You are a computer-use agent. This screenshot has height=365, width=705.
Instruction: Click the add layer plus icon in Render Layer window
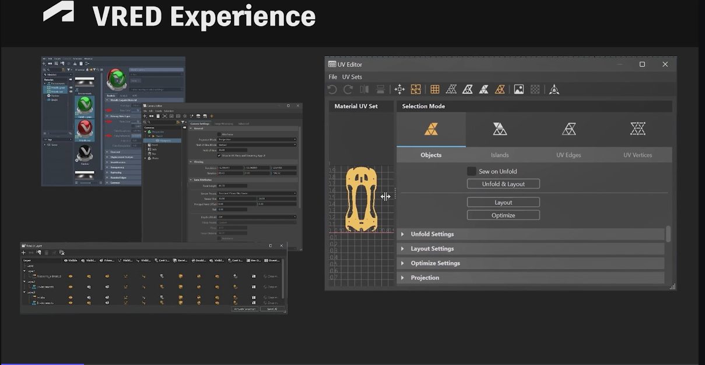pyautogui.click(x=23, y=252)
